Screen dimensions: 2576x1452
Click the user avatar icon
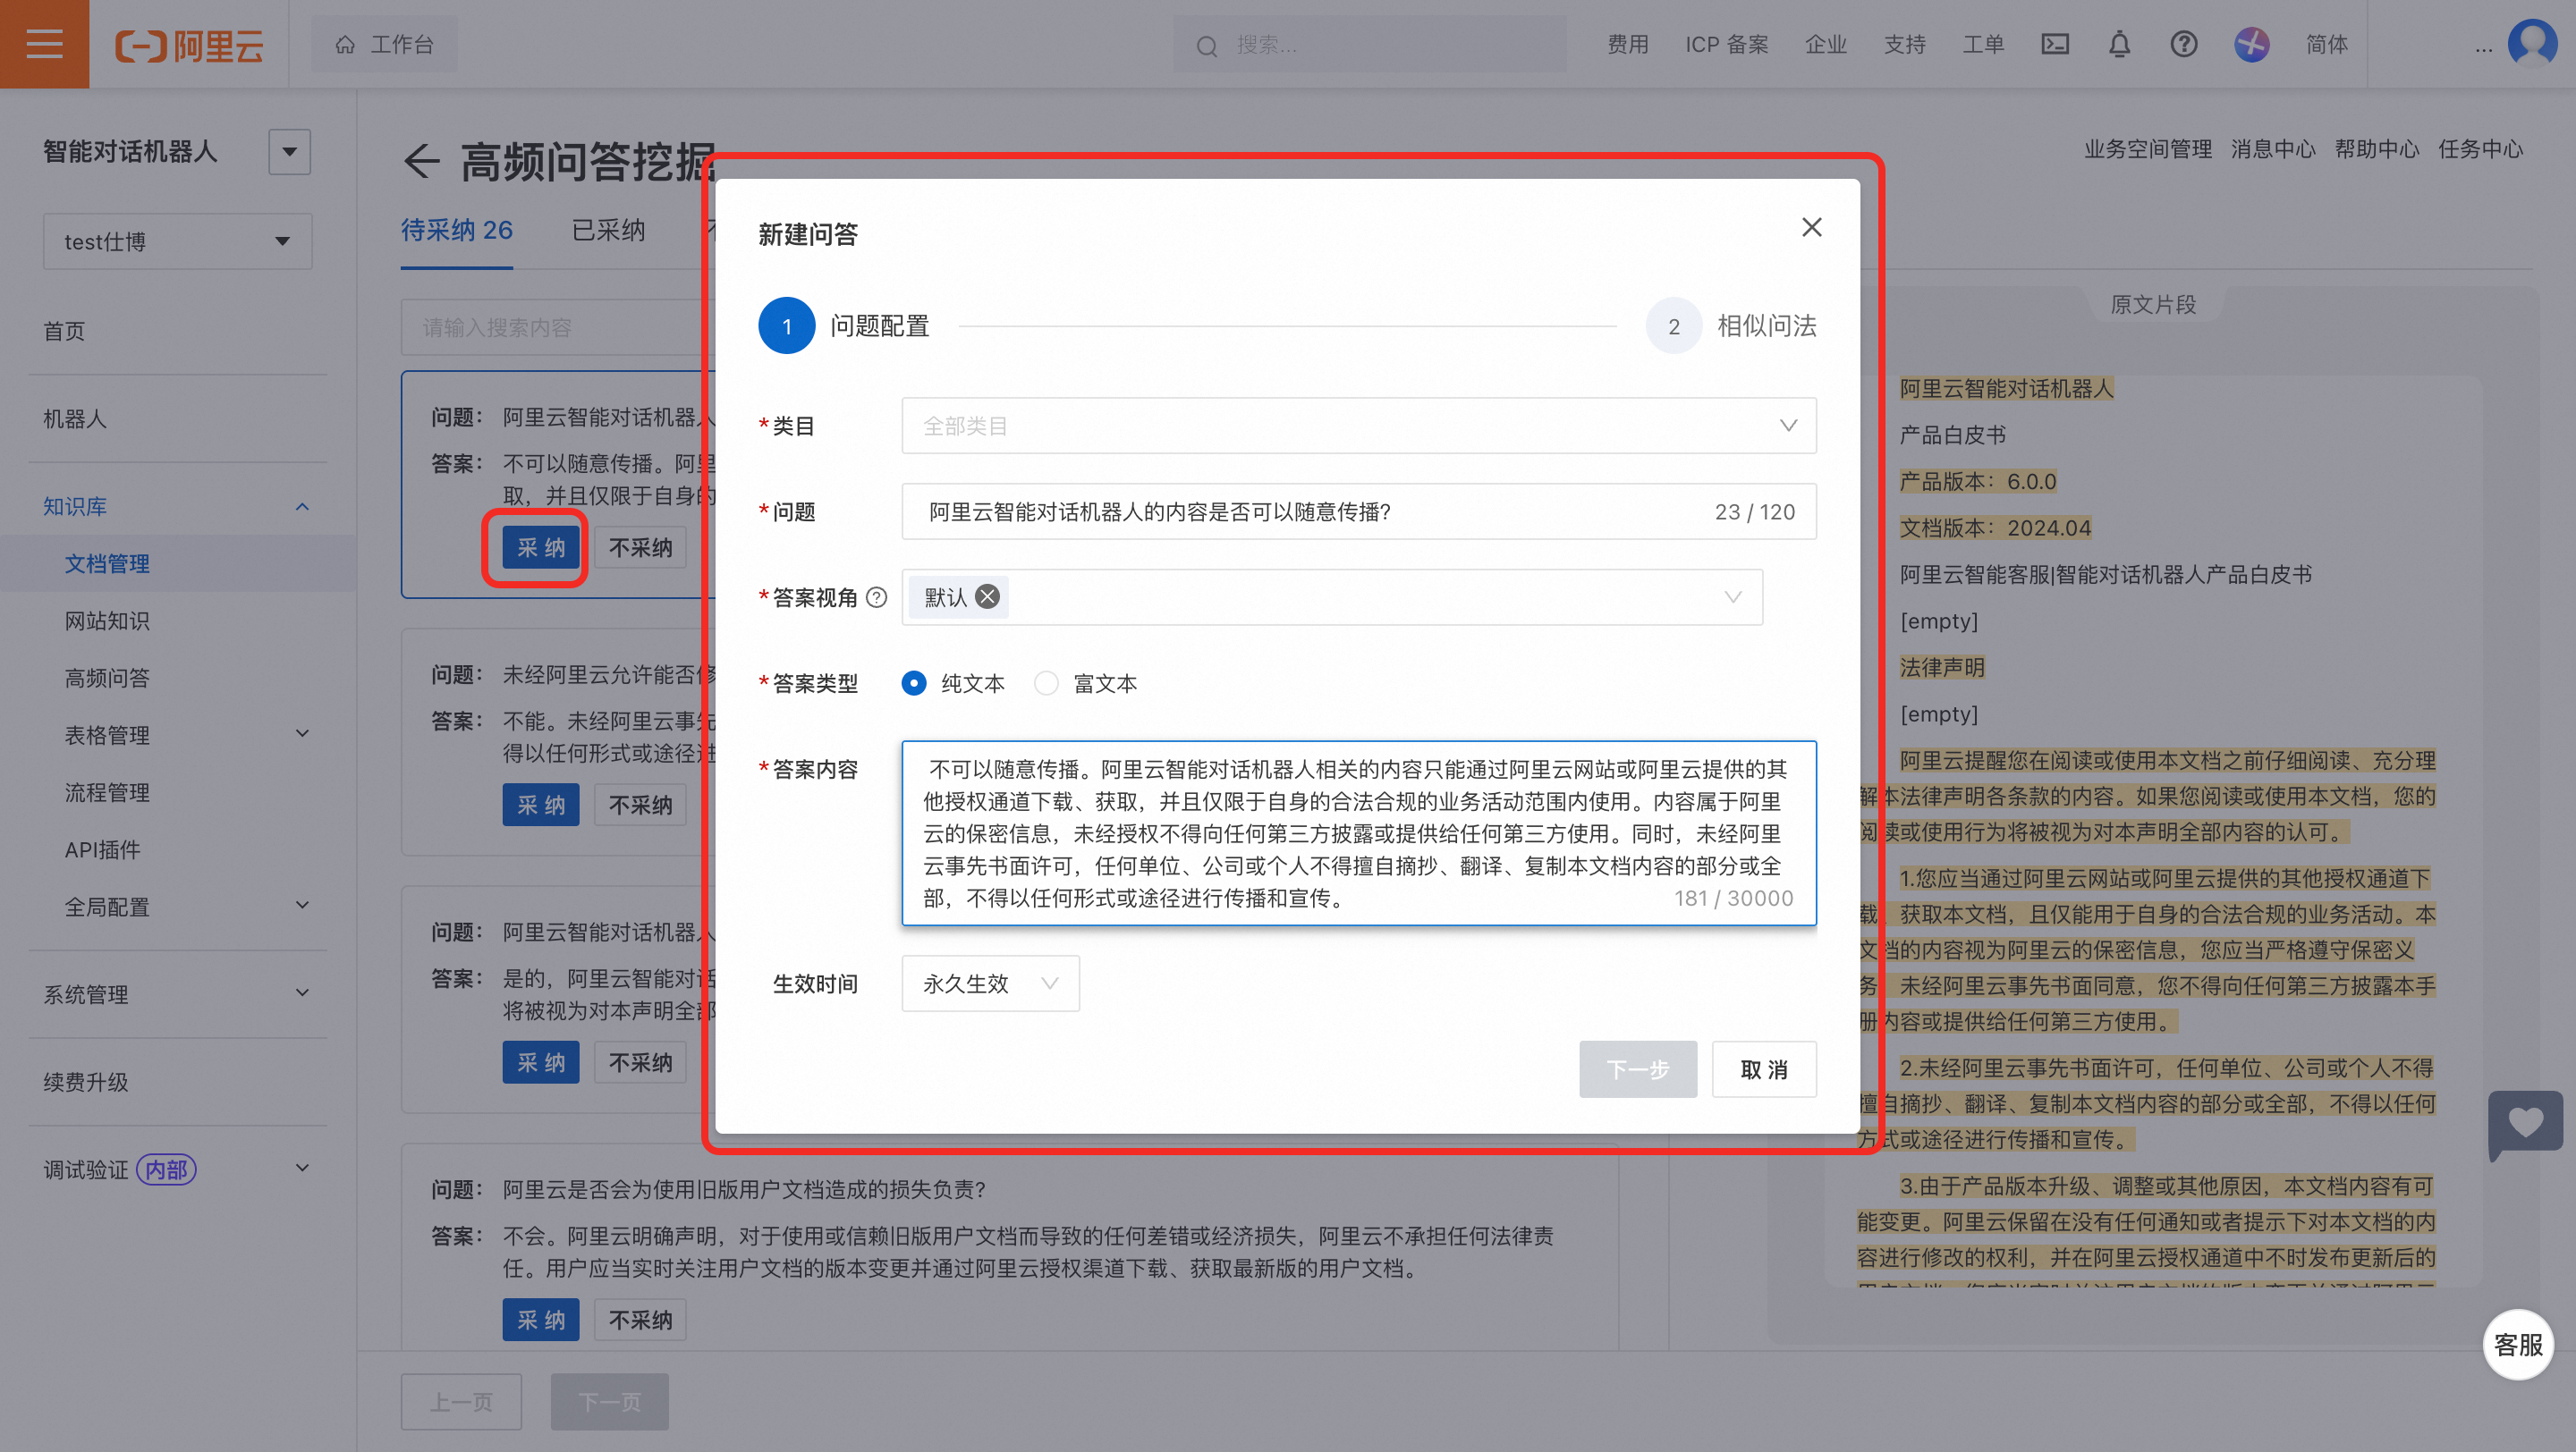coord(2531,44)
